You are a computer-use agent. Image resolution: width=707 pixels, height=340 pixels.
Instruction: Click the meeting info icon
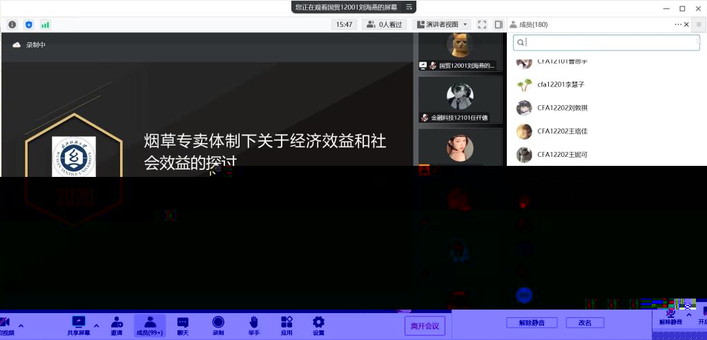[12, 24]
